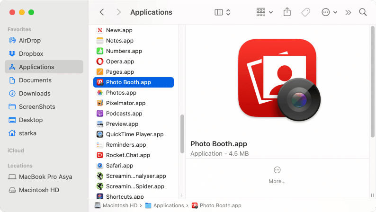
Task: Click the Pixelmator.app icon
Action: coord(100,103)
